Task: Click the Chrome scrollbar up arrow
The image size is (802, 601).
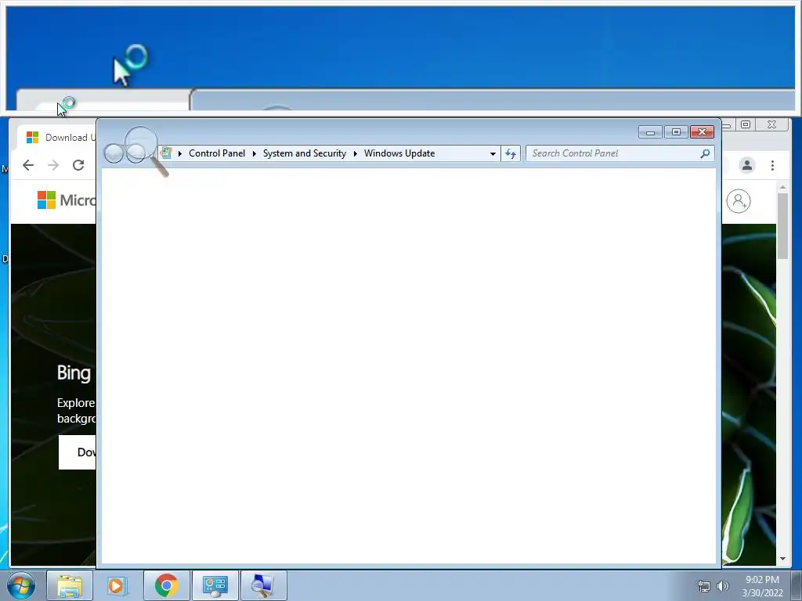Action: point(782,188)
